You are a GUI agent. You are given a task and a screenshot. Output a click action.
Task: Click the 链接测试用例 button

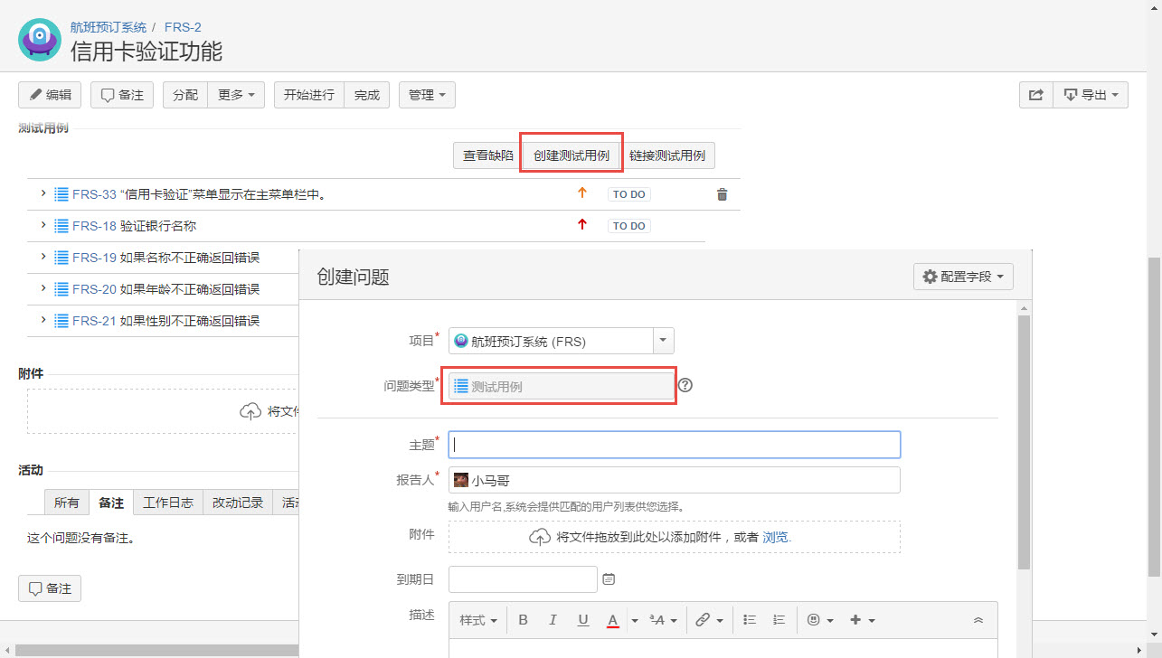tap(667, 155)
